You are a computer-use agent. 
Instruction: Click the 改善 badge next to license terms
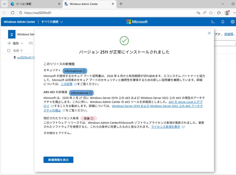point(88,118)
